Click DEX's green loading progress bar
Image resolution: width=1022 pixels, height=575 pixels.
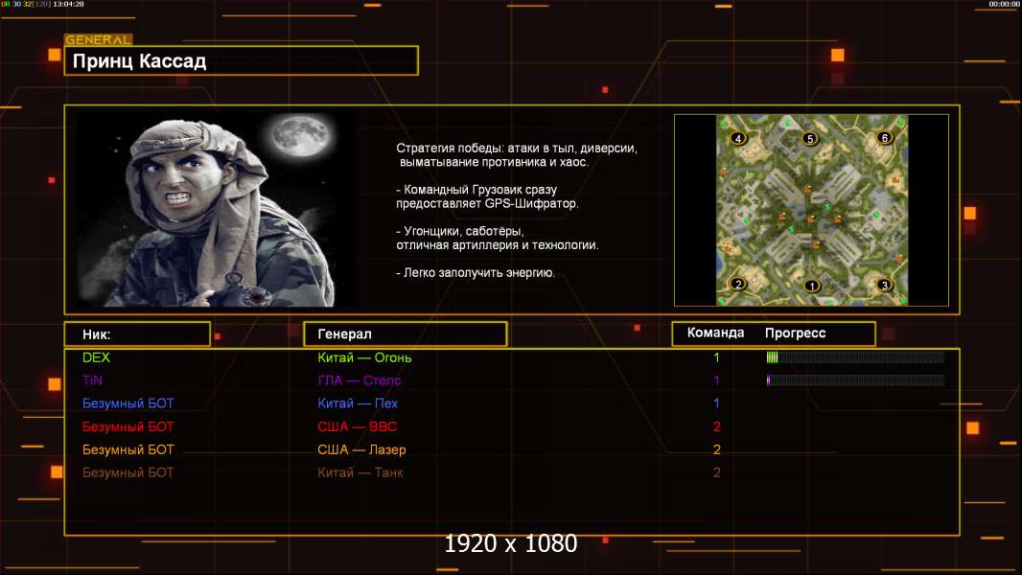point(854,357)
